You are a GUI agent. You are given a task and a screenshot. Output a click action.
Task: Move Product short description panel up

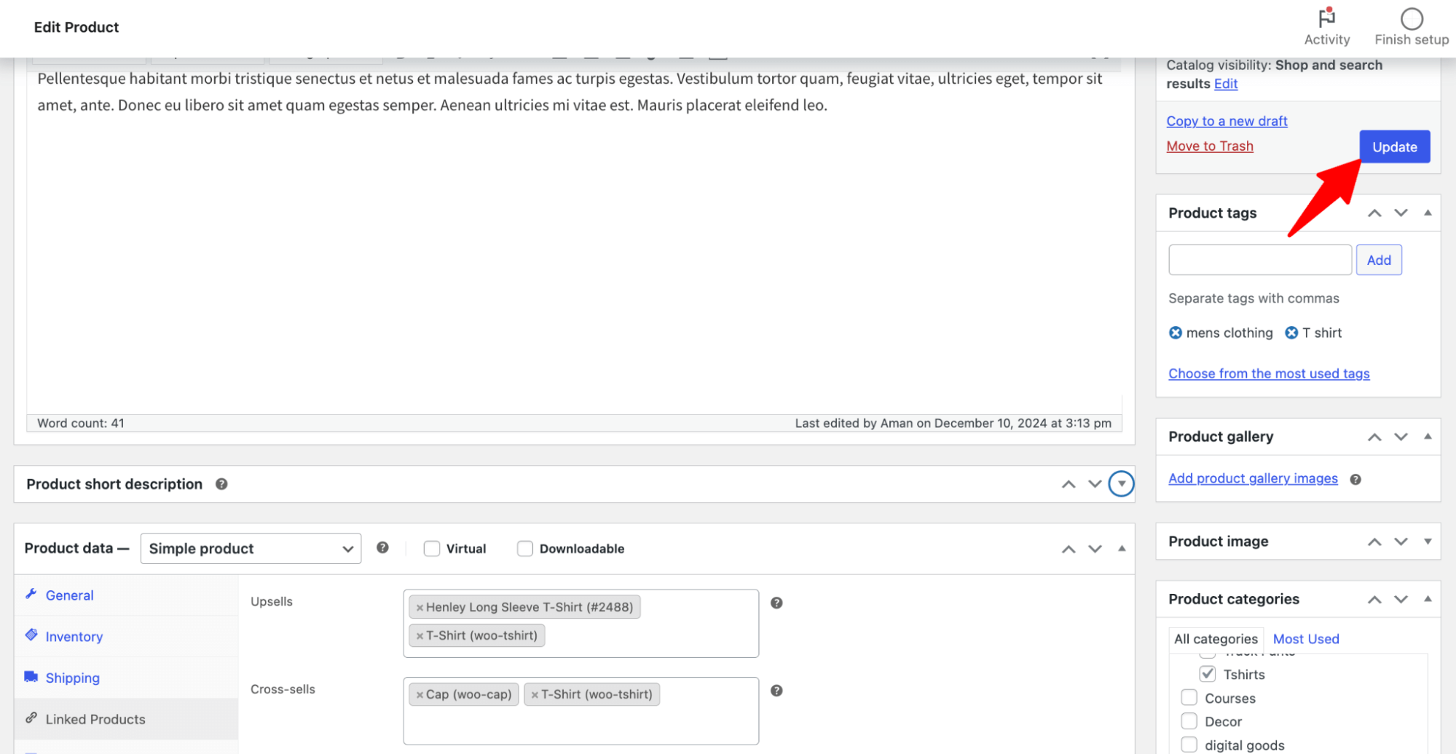coord(1068,484)
